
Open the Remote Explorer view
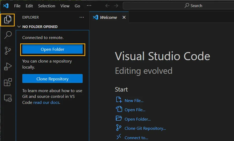point(8,98)
